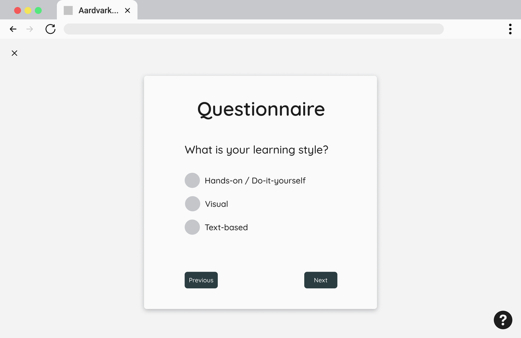Click the "What is your learning style?" question text
The image size is (521, 338).
coord(256,150)
